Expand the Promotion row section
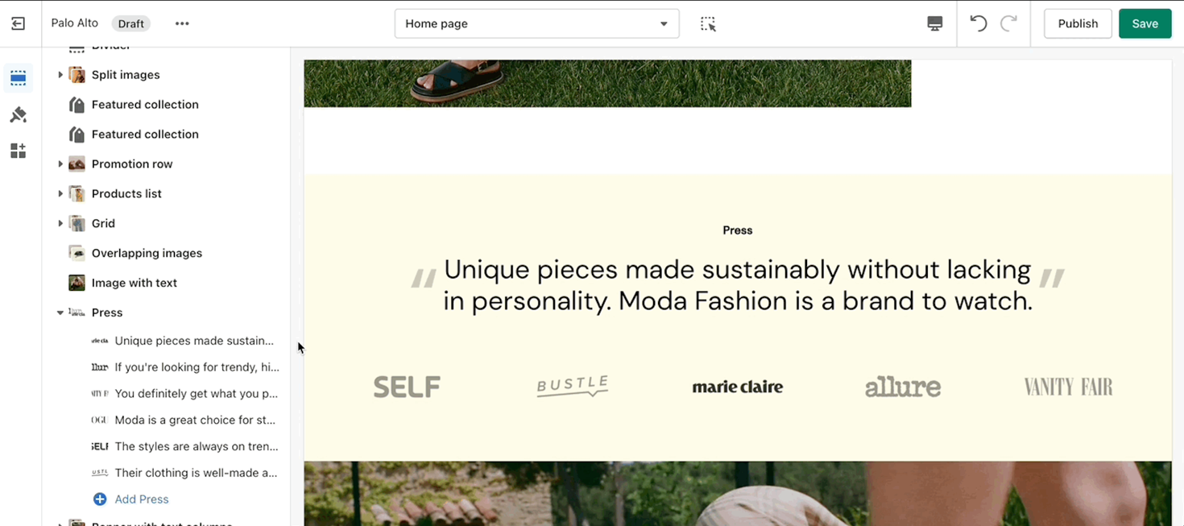1184x526 pixels. point(60,164)
